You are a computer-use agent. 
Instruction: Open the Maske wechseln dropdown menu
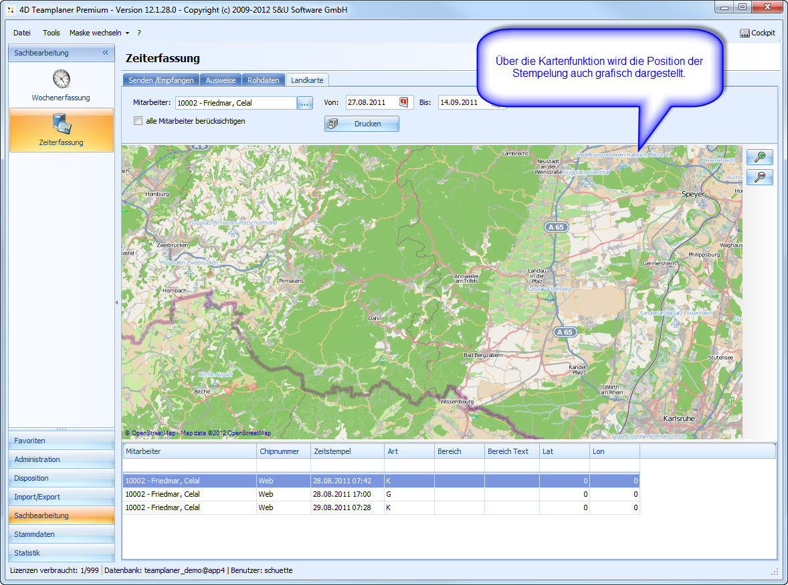[99, 33]
